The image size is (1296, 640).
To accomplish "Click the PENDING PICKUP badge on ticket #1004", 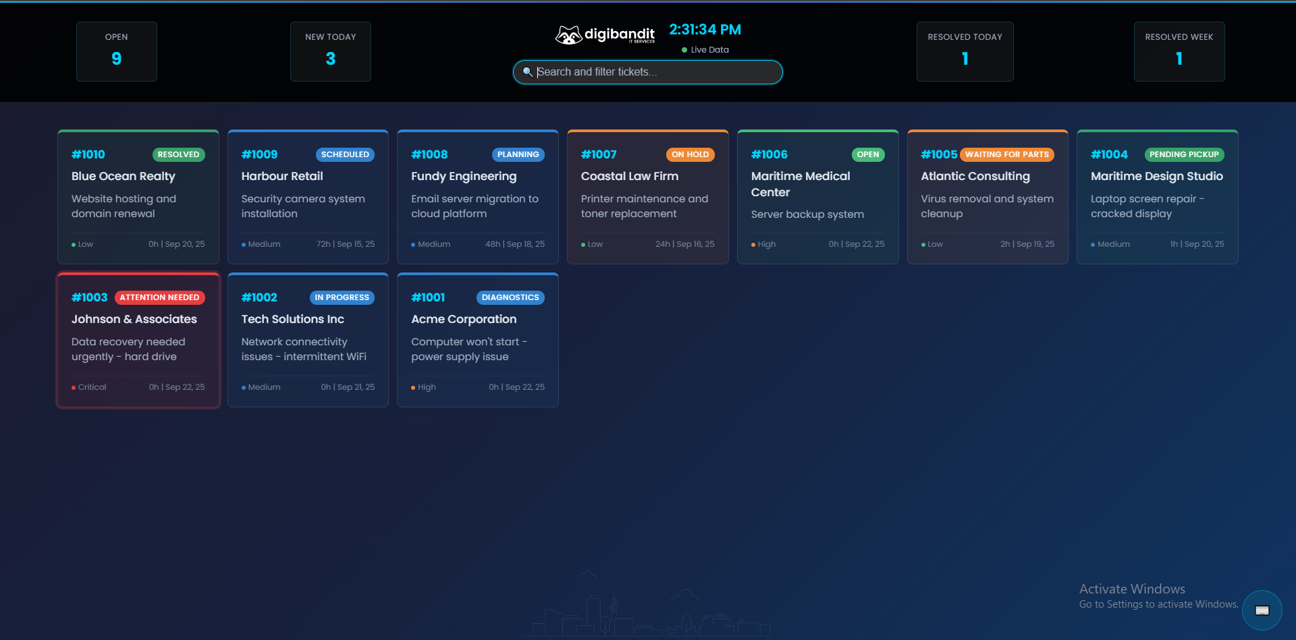I will point(1184,154).
